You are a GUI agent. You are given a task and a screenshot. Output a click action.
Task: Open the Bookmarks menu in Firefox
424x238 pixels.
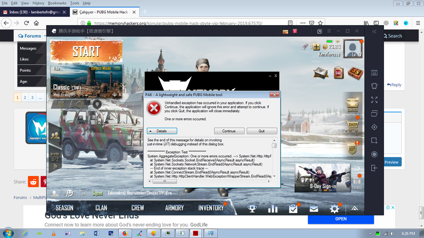[x=57, y=3]
